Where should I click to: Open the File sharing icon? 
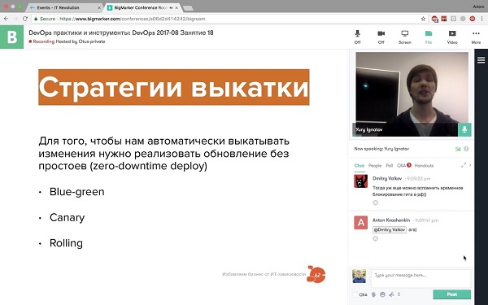(x=429, y=37)
